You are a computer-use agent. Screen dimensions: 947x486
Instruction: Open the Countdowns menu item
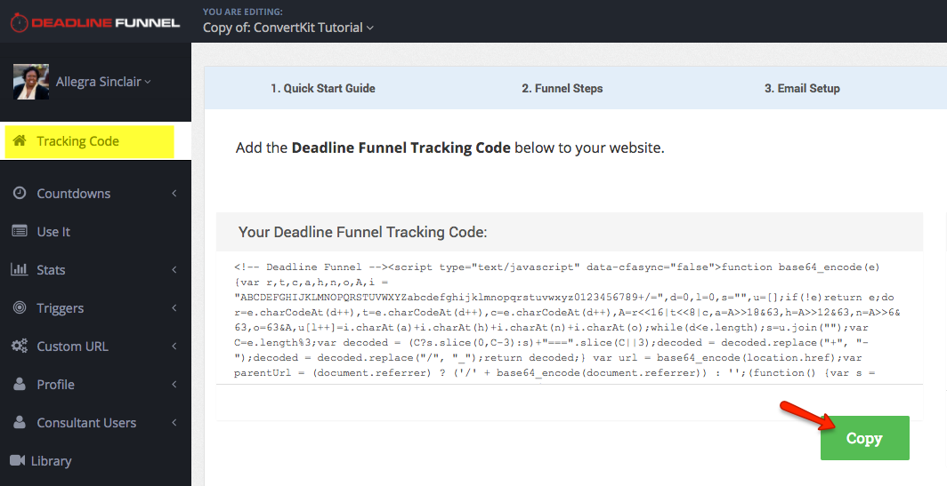coord(74,194)
